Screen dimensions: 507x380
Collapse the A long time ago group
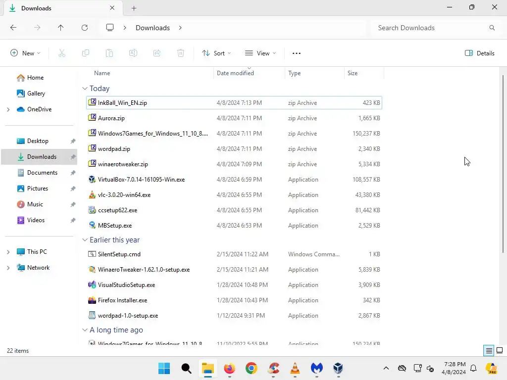point(85,330)
